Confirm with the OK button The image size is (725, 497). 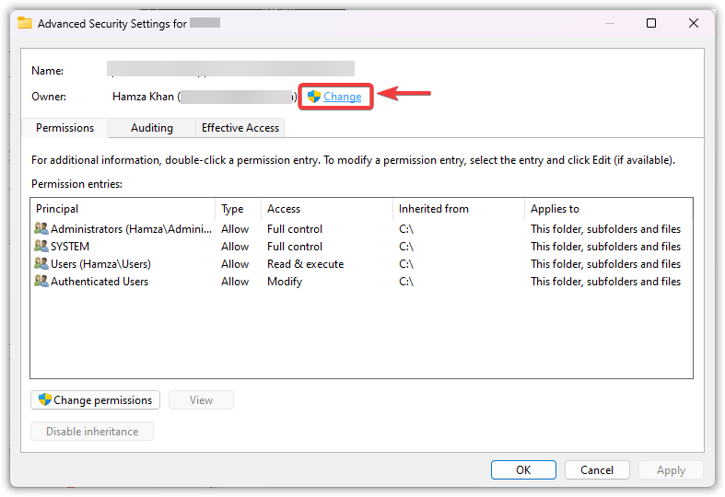(x=523, y=470)
